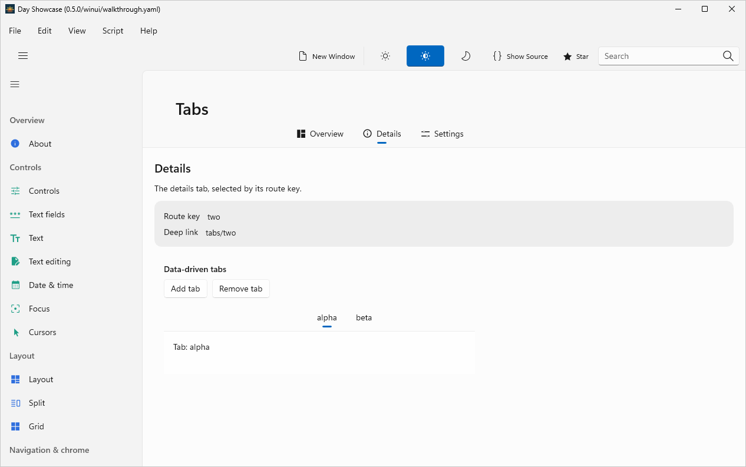Toggle the sidebar navigation pane hamburger
Image resolution: width=746 pixels, height=467 pixels.
click(15, 84)
